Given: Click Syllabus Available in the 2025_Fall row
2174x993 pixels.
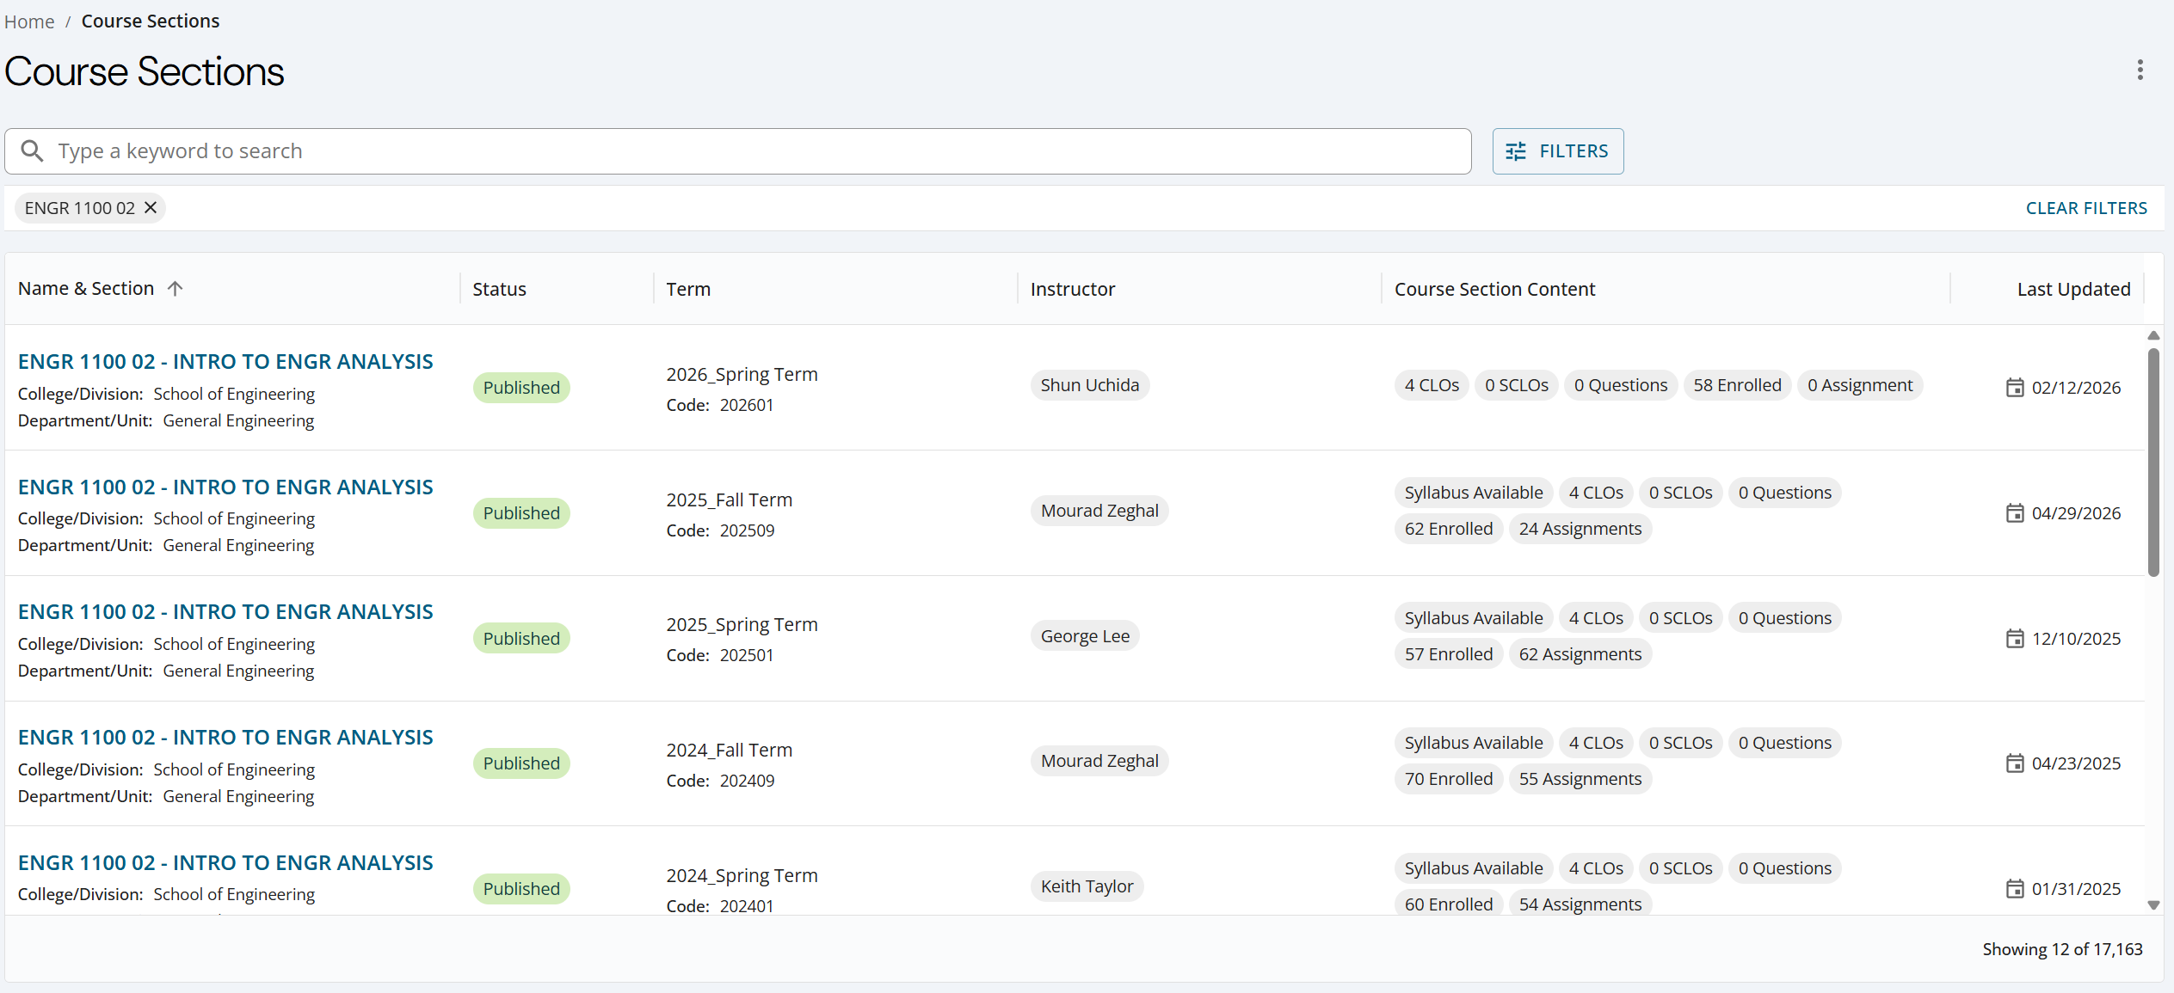Looking at the screenshot, I should point(1474,493).
